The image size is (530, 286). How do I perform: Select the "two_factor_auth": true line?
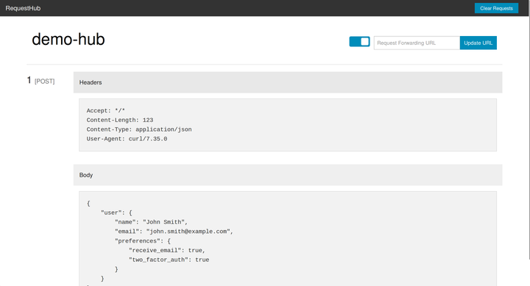(x=169, y=260)
